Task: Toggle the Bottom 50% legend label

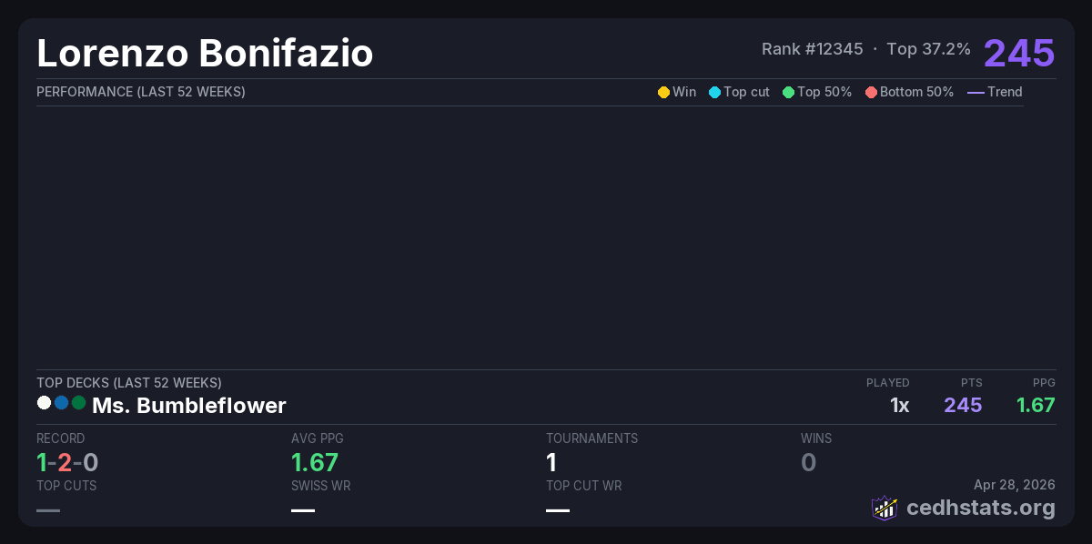Action: (916, 92)
